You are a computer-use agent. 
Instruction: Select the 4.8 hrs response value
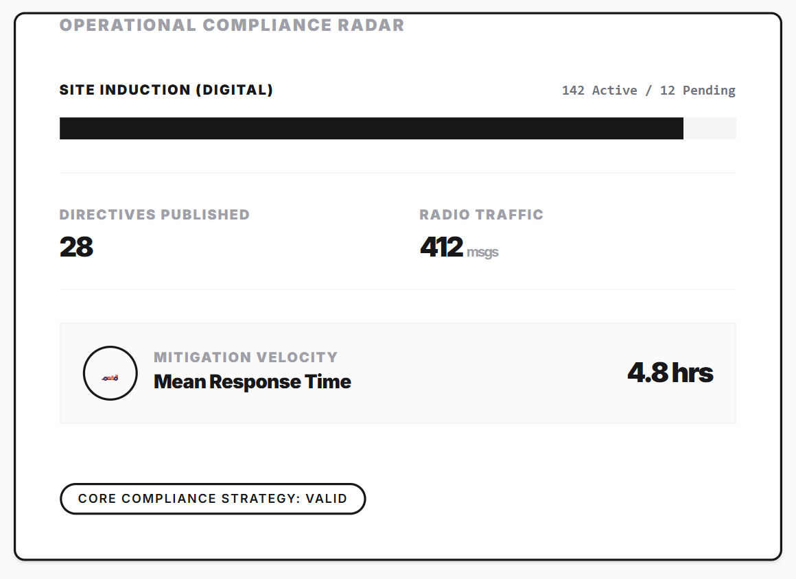(x=670, y=373)
